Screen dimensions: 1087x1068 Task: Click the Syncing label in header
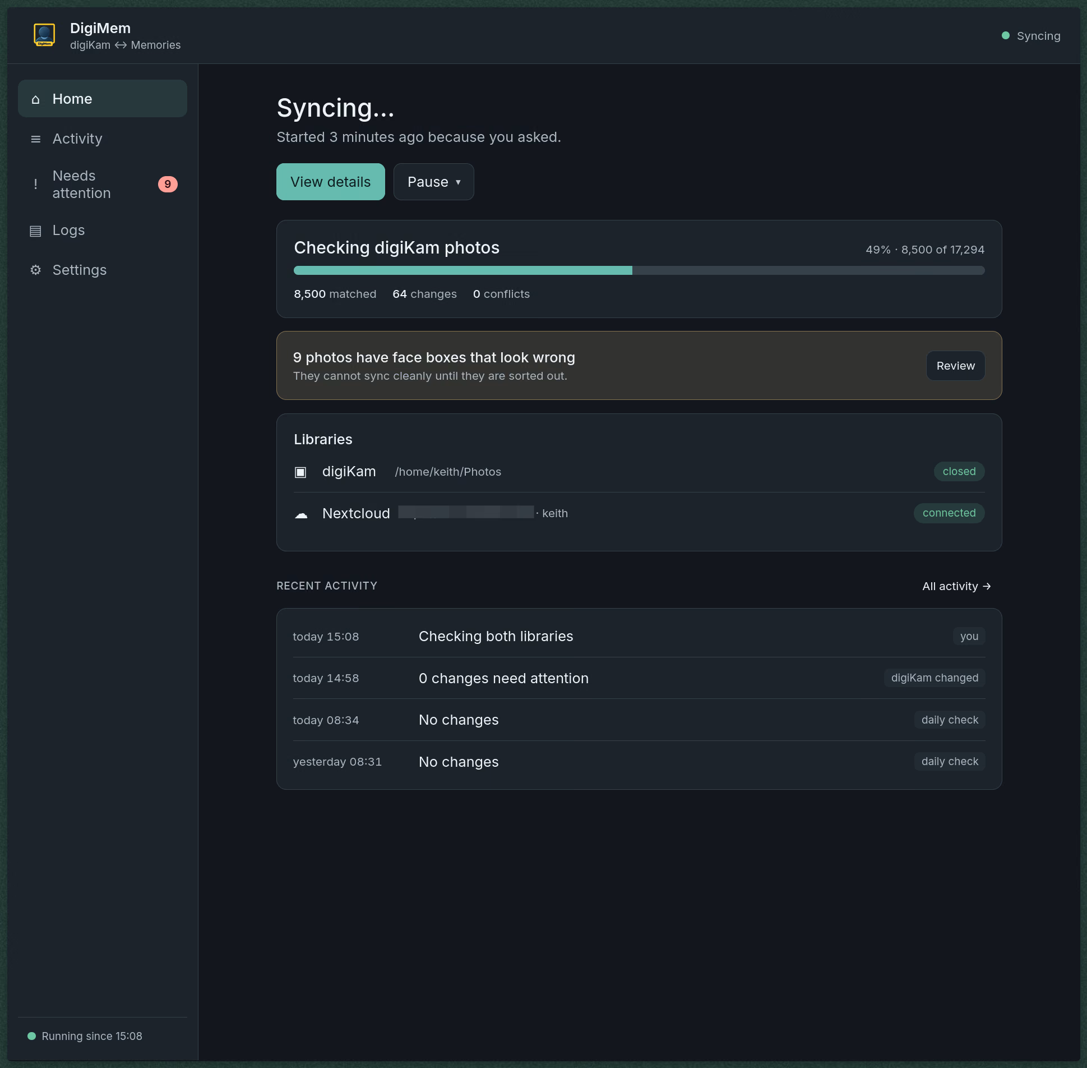coord(1038,36)
